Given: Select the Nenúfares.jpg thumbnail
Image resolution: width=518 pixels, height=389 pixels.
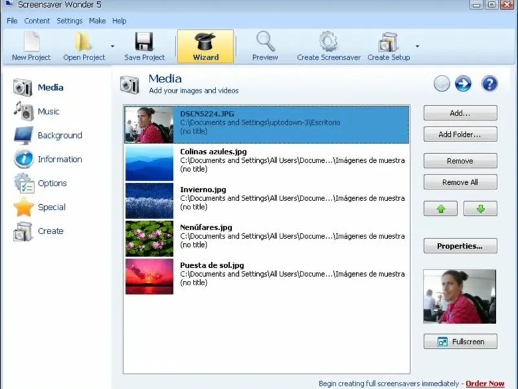Looking at the screenshot, I should point(150,239).
